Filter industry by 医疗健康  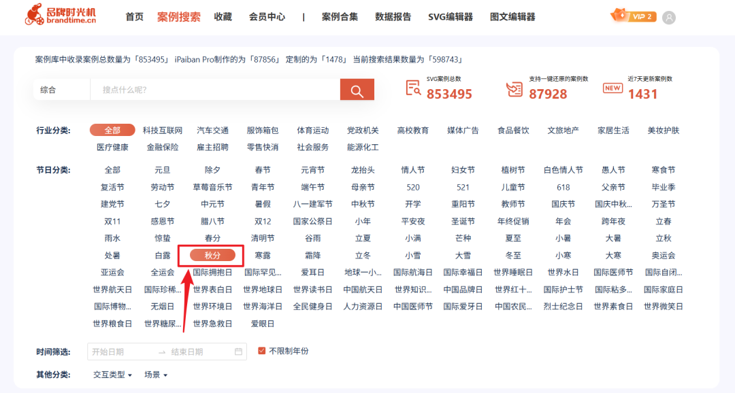pos(112,147)
